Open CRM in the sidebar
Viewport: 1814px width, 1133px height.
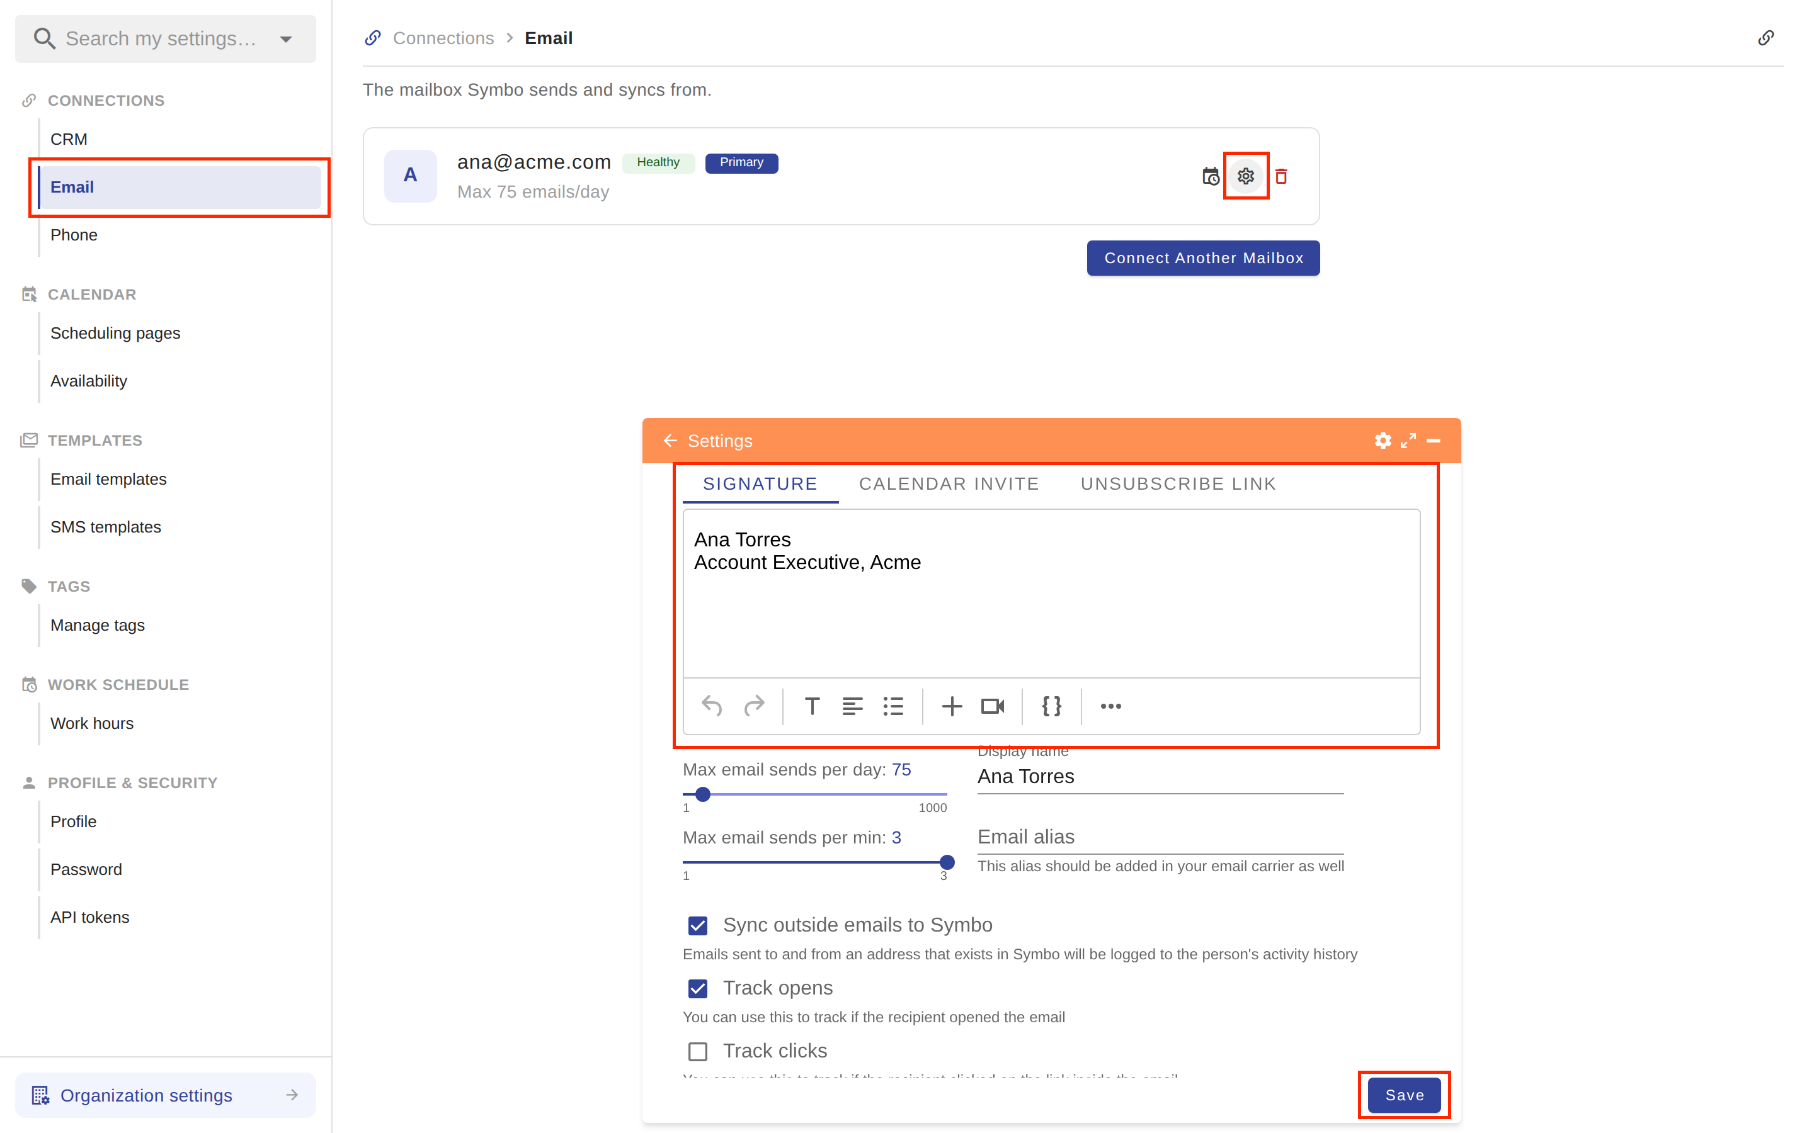coord(180,139)
